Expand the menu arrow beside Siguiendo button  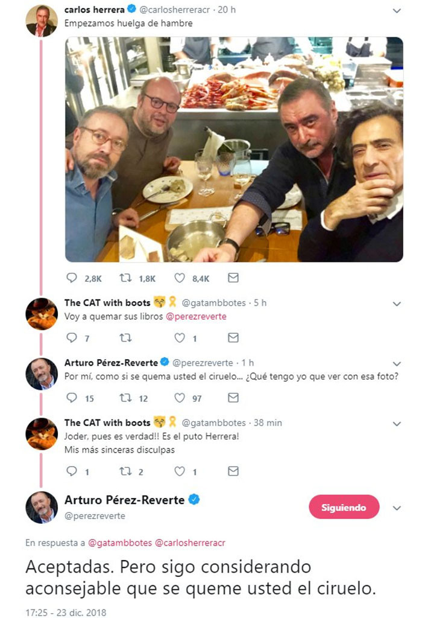[396, 508]
